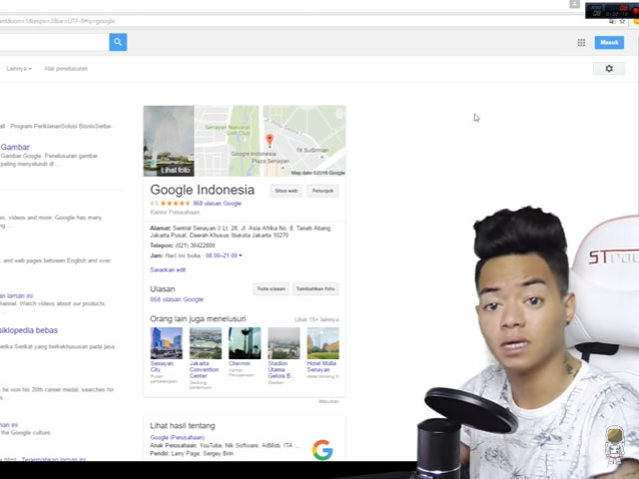Click the Petunjuk directions button
Viewport: 639px width, 479px height.
coord(322,191)
